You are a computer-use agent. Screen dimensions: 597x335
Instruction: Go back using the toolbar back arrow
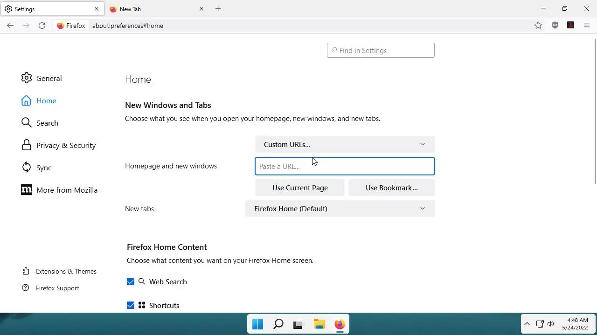tap(10, 26)
